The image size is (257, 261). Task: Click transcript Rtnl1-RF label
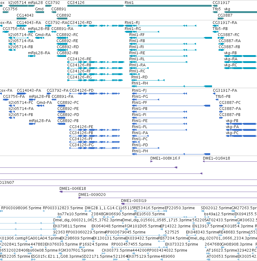(x=137, y=35)
